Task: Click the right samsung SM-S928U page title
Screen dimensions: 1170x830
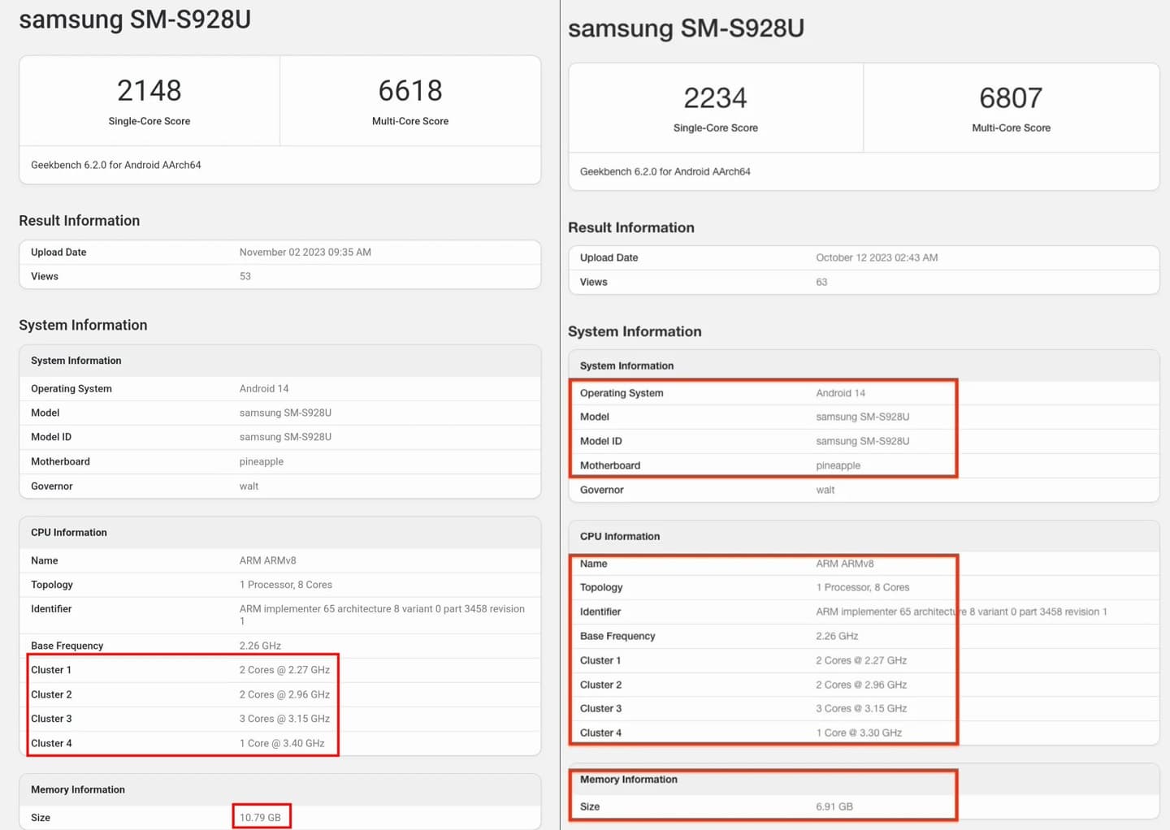Action: pyautogui.click(x=686, y=28)
